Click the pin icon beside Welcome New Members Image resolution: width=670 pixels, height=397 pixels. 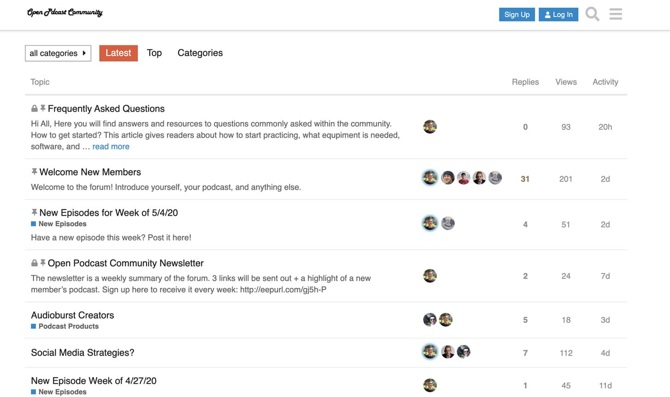point(34,172)
